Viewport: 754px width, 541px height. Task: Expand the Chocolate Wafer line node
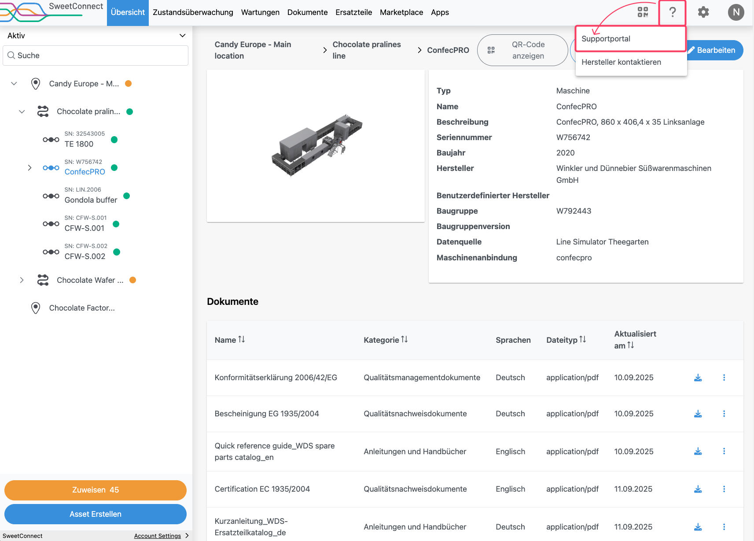pos(22,280)
